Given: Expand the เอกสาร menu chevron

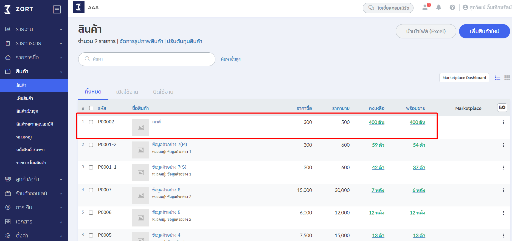Looking at the screenshot, I should coord(61,222).
